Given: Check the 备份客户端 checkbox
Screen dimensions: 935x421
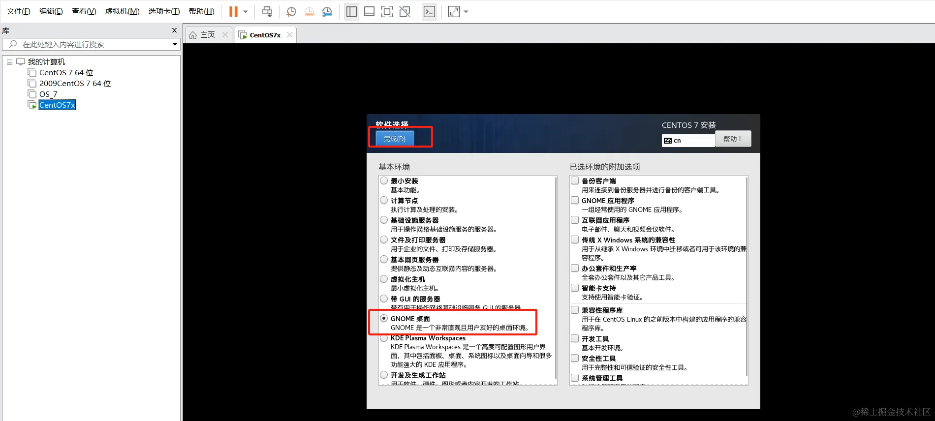Looking at the screenshot, I should (575, 180).
